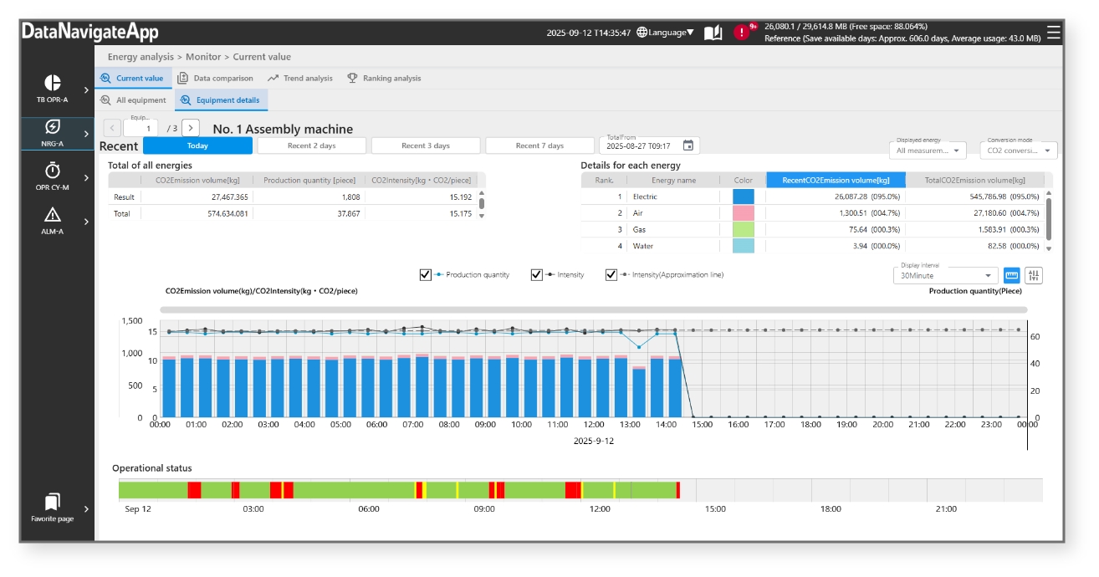Image resolution: width=1099 pixels, height=577 pixels.
Task: Open the hamburger menu at top right
Action: click(1053, 32)
